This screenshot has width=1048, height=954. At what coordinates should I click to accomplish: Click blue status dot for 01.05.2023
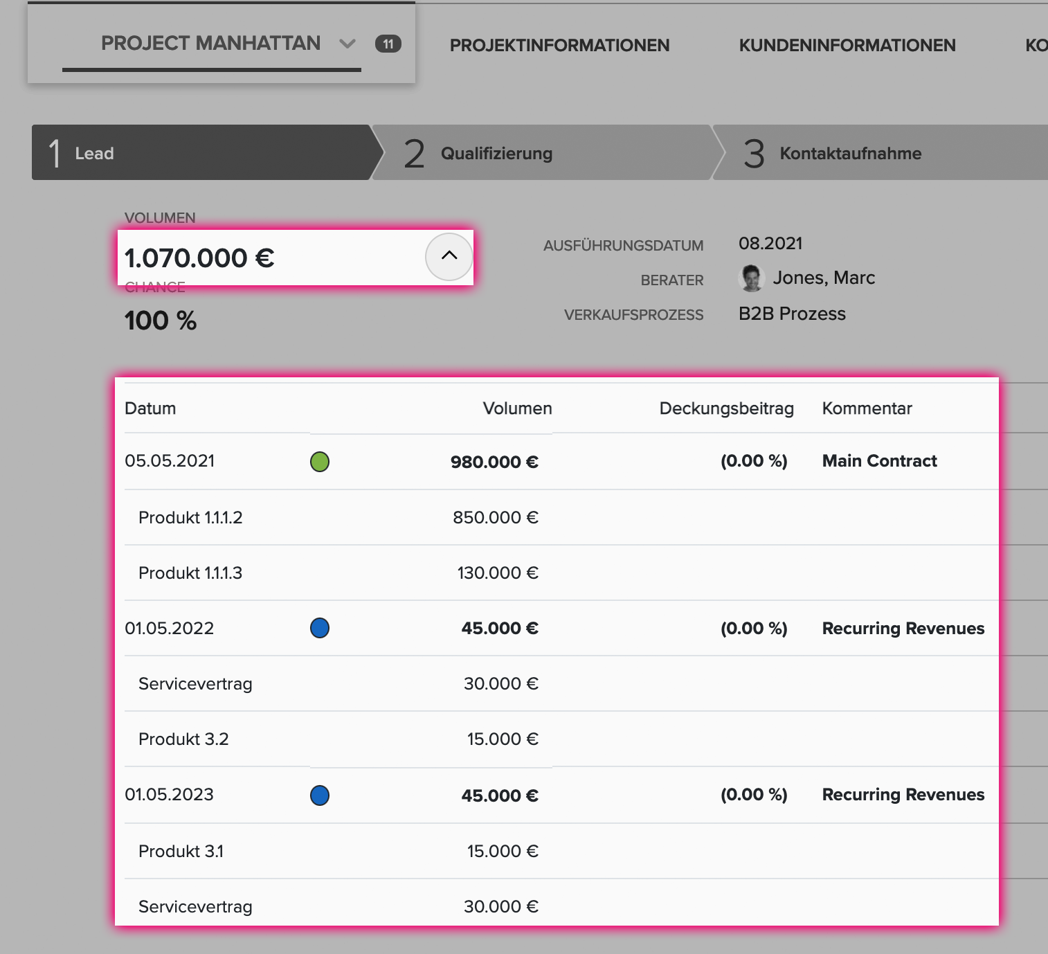click(320, 795)
